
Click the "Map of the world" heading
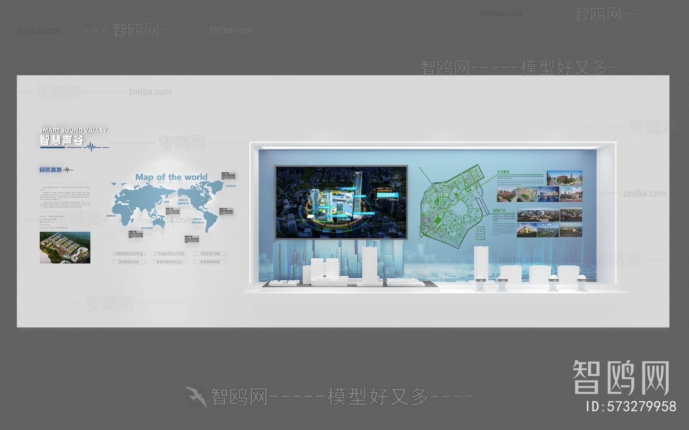[x=171, y=177]
